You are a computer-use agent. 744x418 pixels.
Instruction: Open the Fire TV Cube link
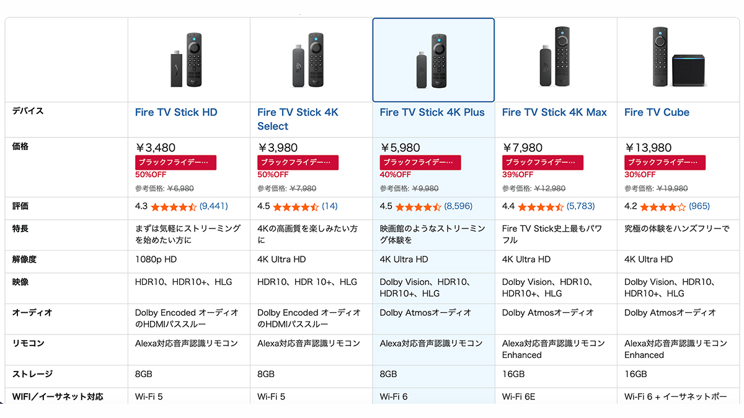click(x=657, y=113)
